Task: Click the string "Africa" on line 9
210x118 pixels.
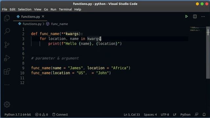Action: [x=120, y=68]
